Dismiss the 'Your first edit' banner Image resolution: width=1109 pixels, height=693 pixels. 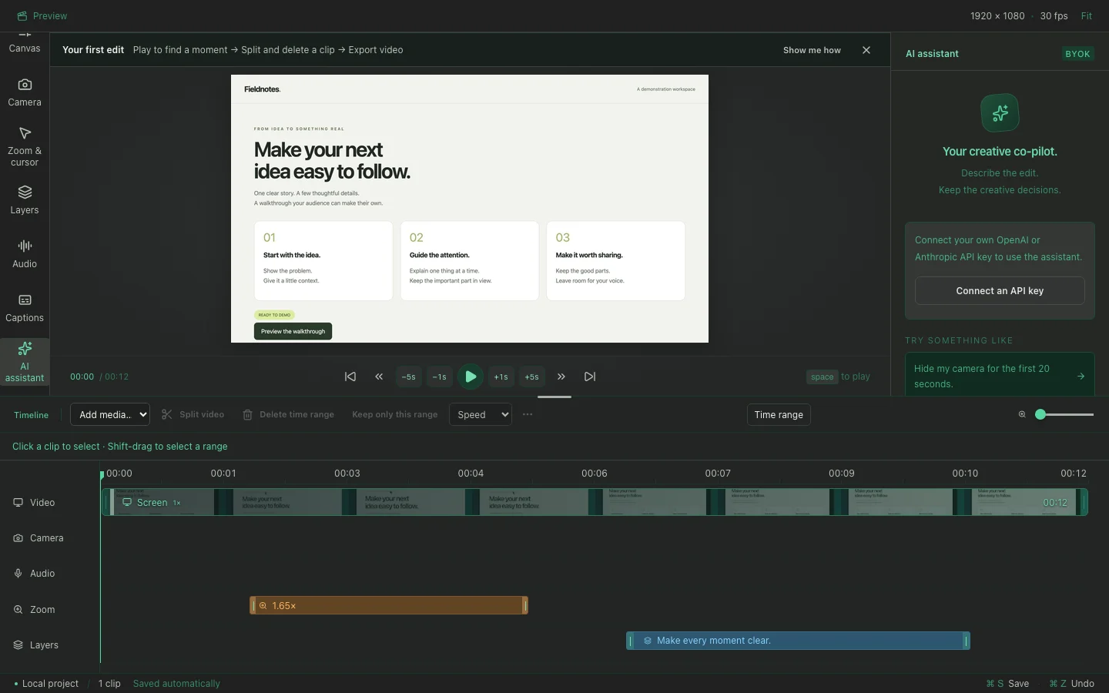tap(866, 50)
